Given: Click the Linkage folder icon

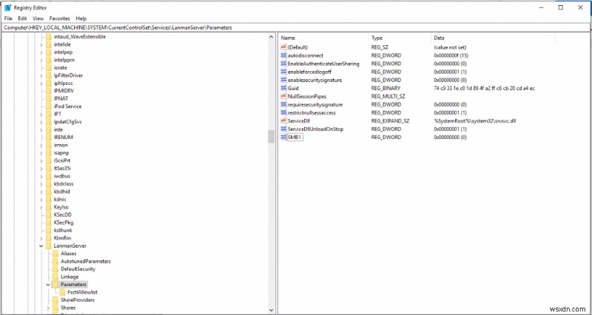Looking at the screenshot, I should coord(55,277).
